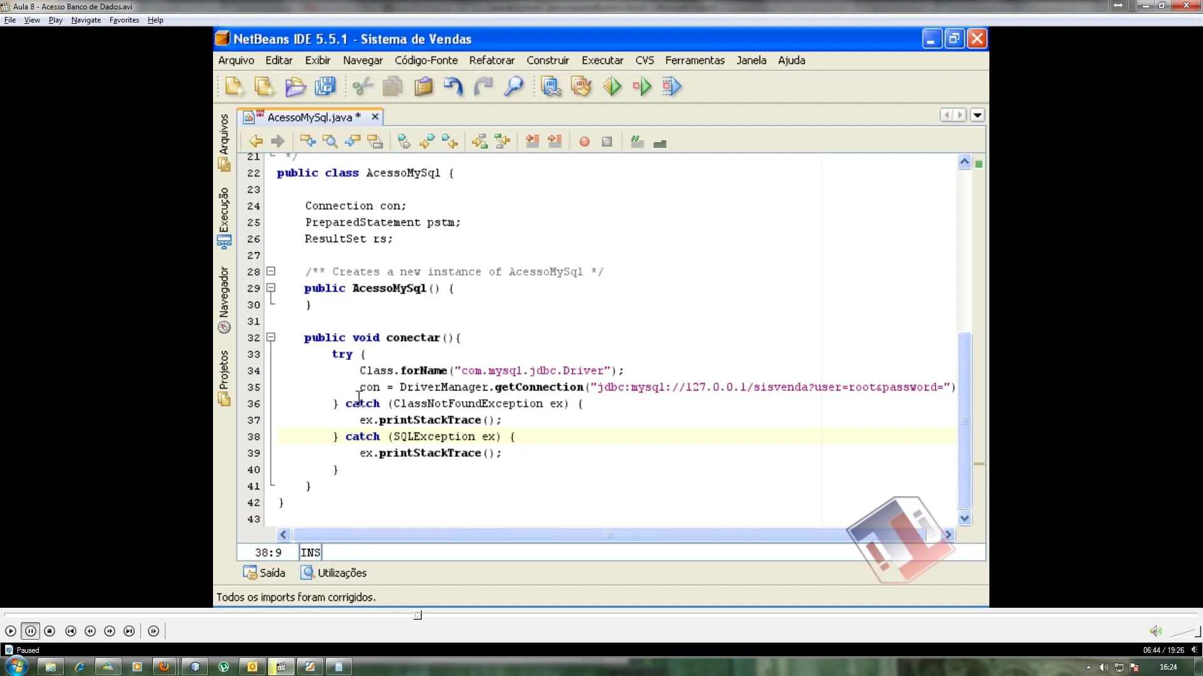1203x676 pixels.
Task: Collapse the conectar method fold at line 32
Action: pyautogui.click(x=271, y=337)
